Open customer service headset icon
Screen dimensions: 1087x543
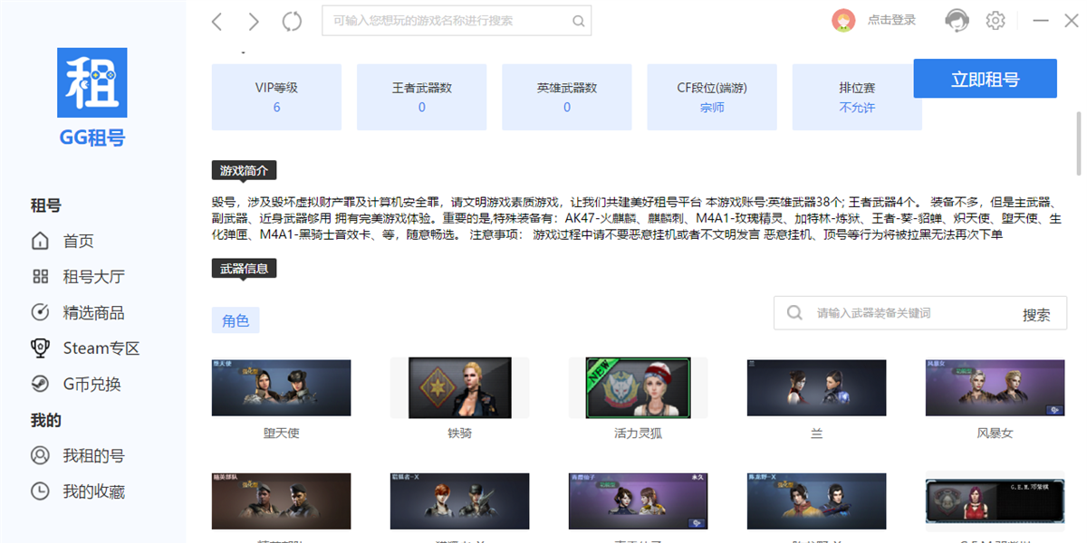[956, 20]
